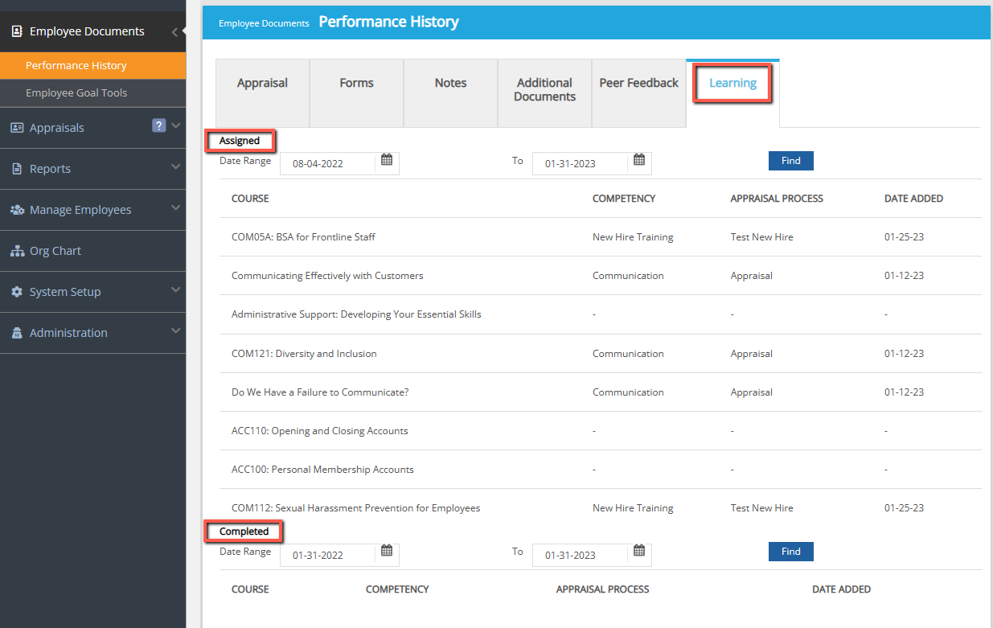Select ACC110: Opening and Closing Accounts
Viewport: 993px width, 628px height.
(320, 431)
